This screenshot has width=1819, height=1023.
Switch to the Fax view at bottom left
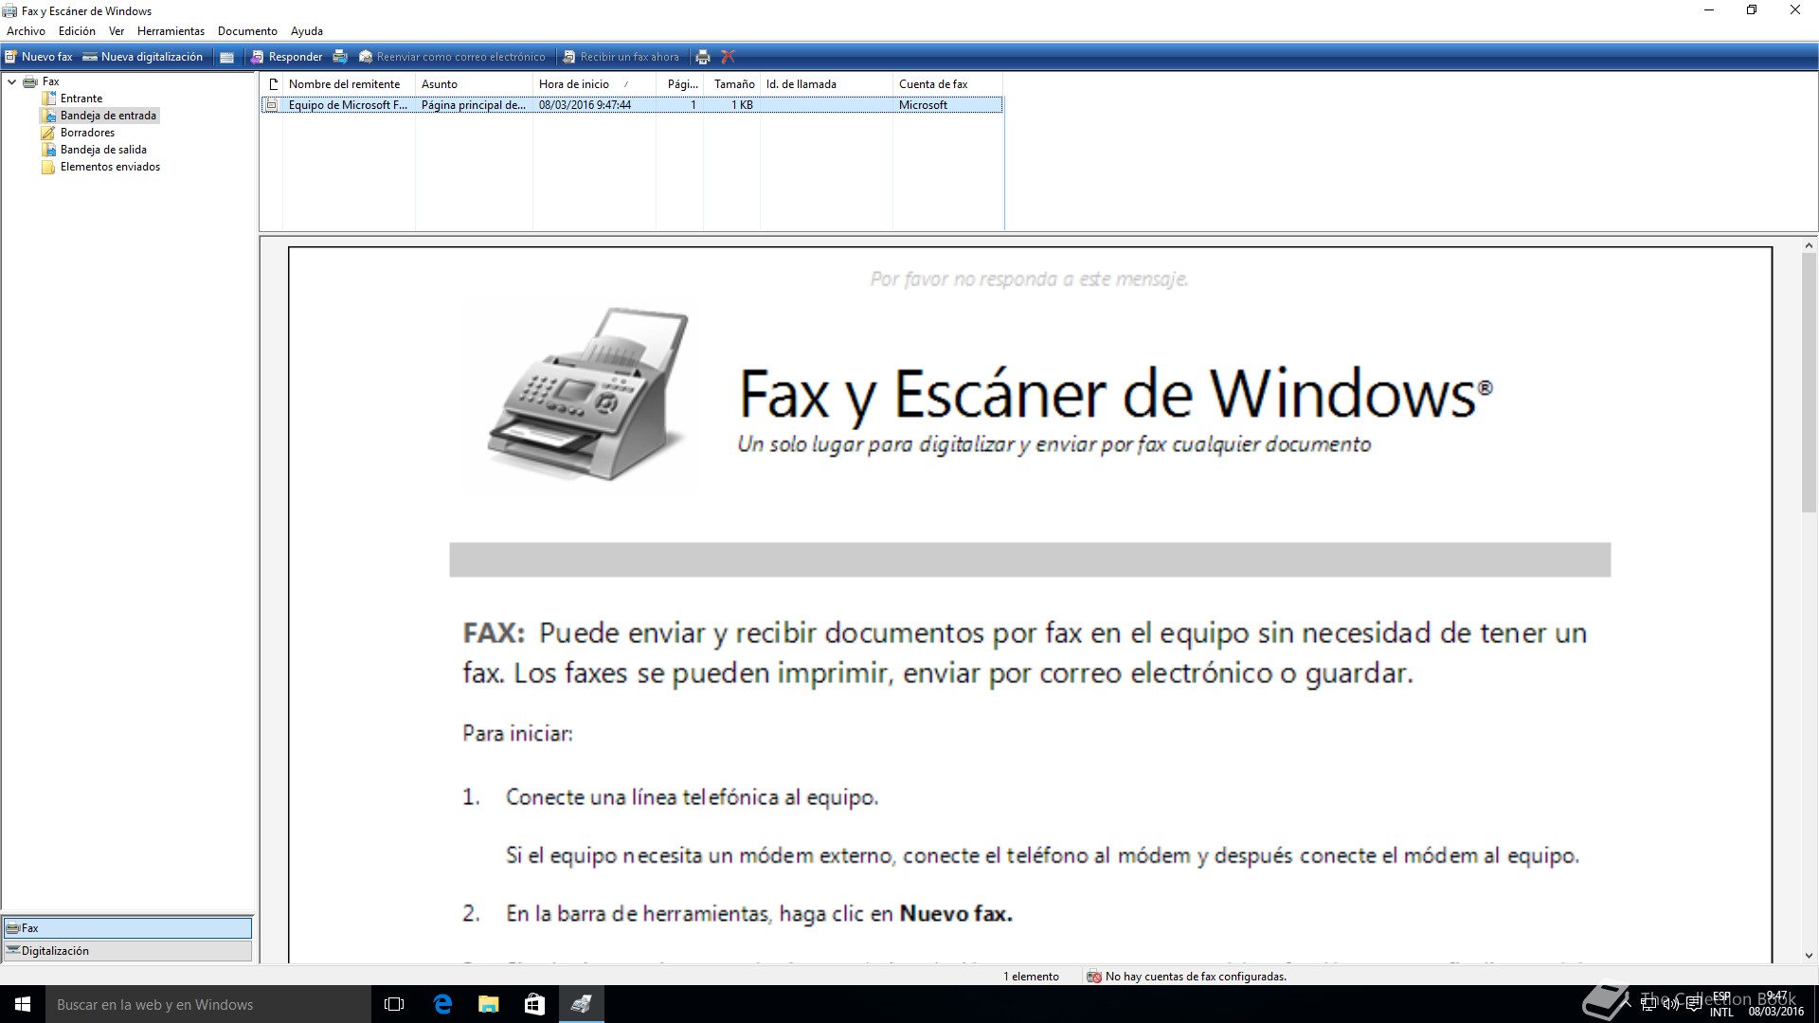[128, 928]
